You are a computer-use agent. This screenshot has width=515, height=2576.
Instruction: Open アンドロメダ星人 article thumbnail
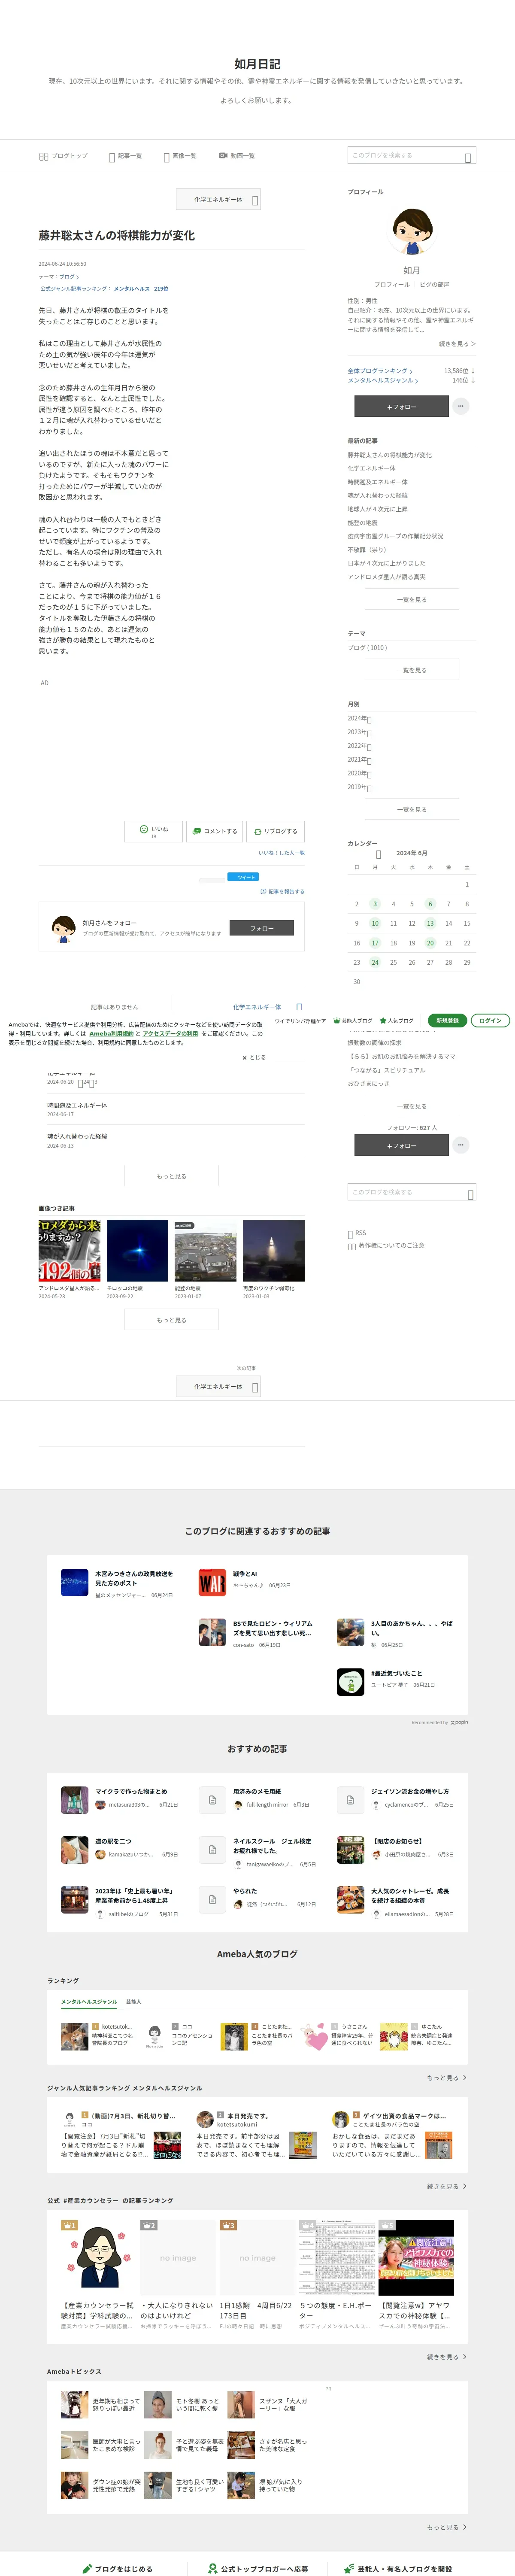pyautogui.click(x=70, y=1250)
